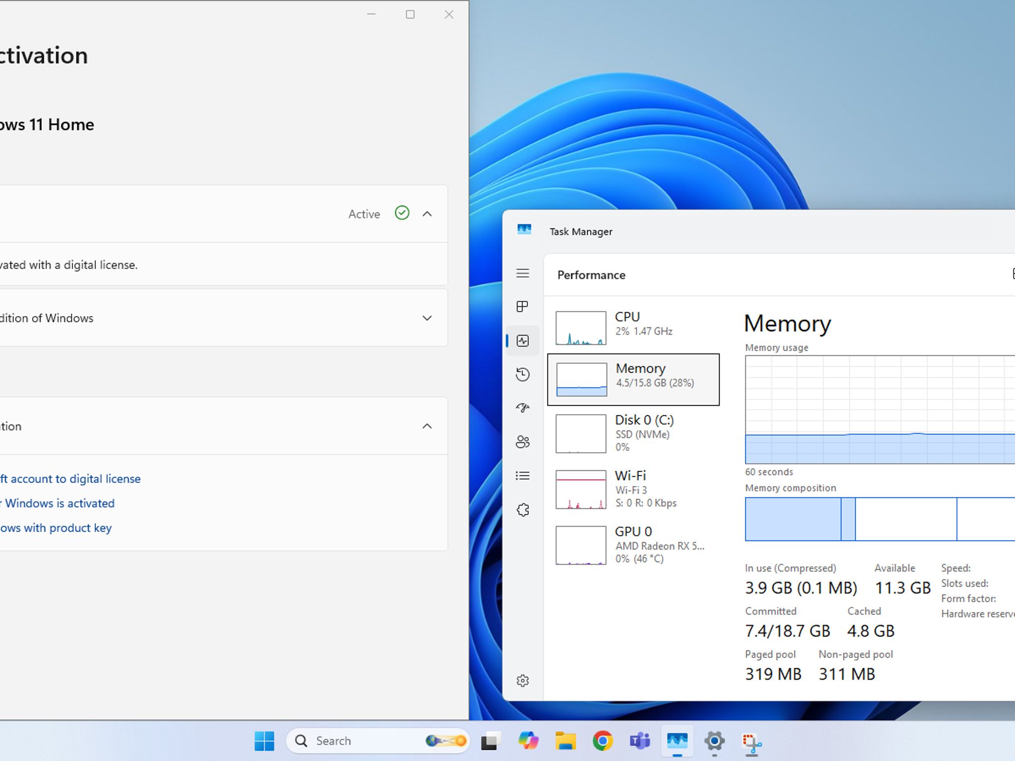The width and height of the screenshot is (1015, 761).
Task: Open the Windows with product key link
Action: point(56,528)
